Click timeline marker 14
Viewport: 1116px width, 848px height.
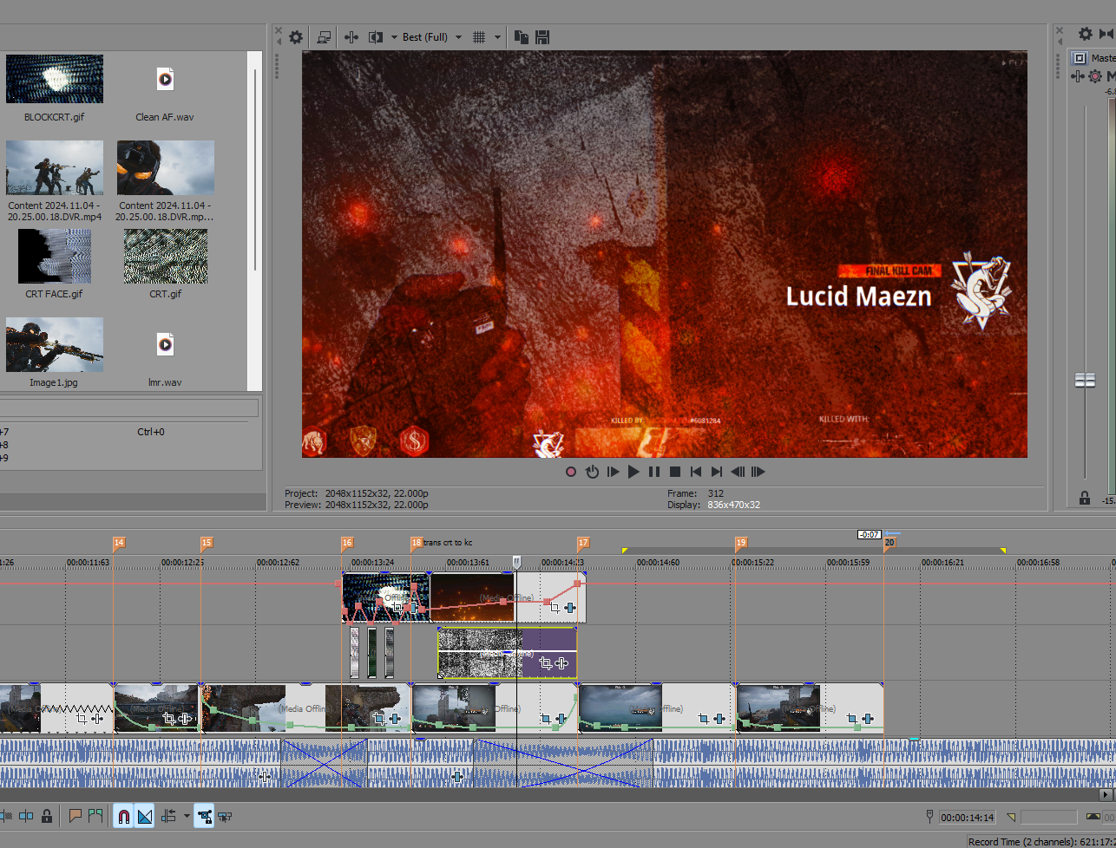click(x=119, y=543)
